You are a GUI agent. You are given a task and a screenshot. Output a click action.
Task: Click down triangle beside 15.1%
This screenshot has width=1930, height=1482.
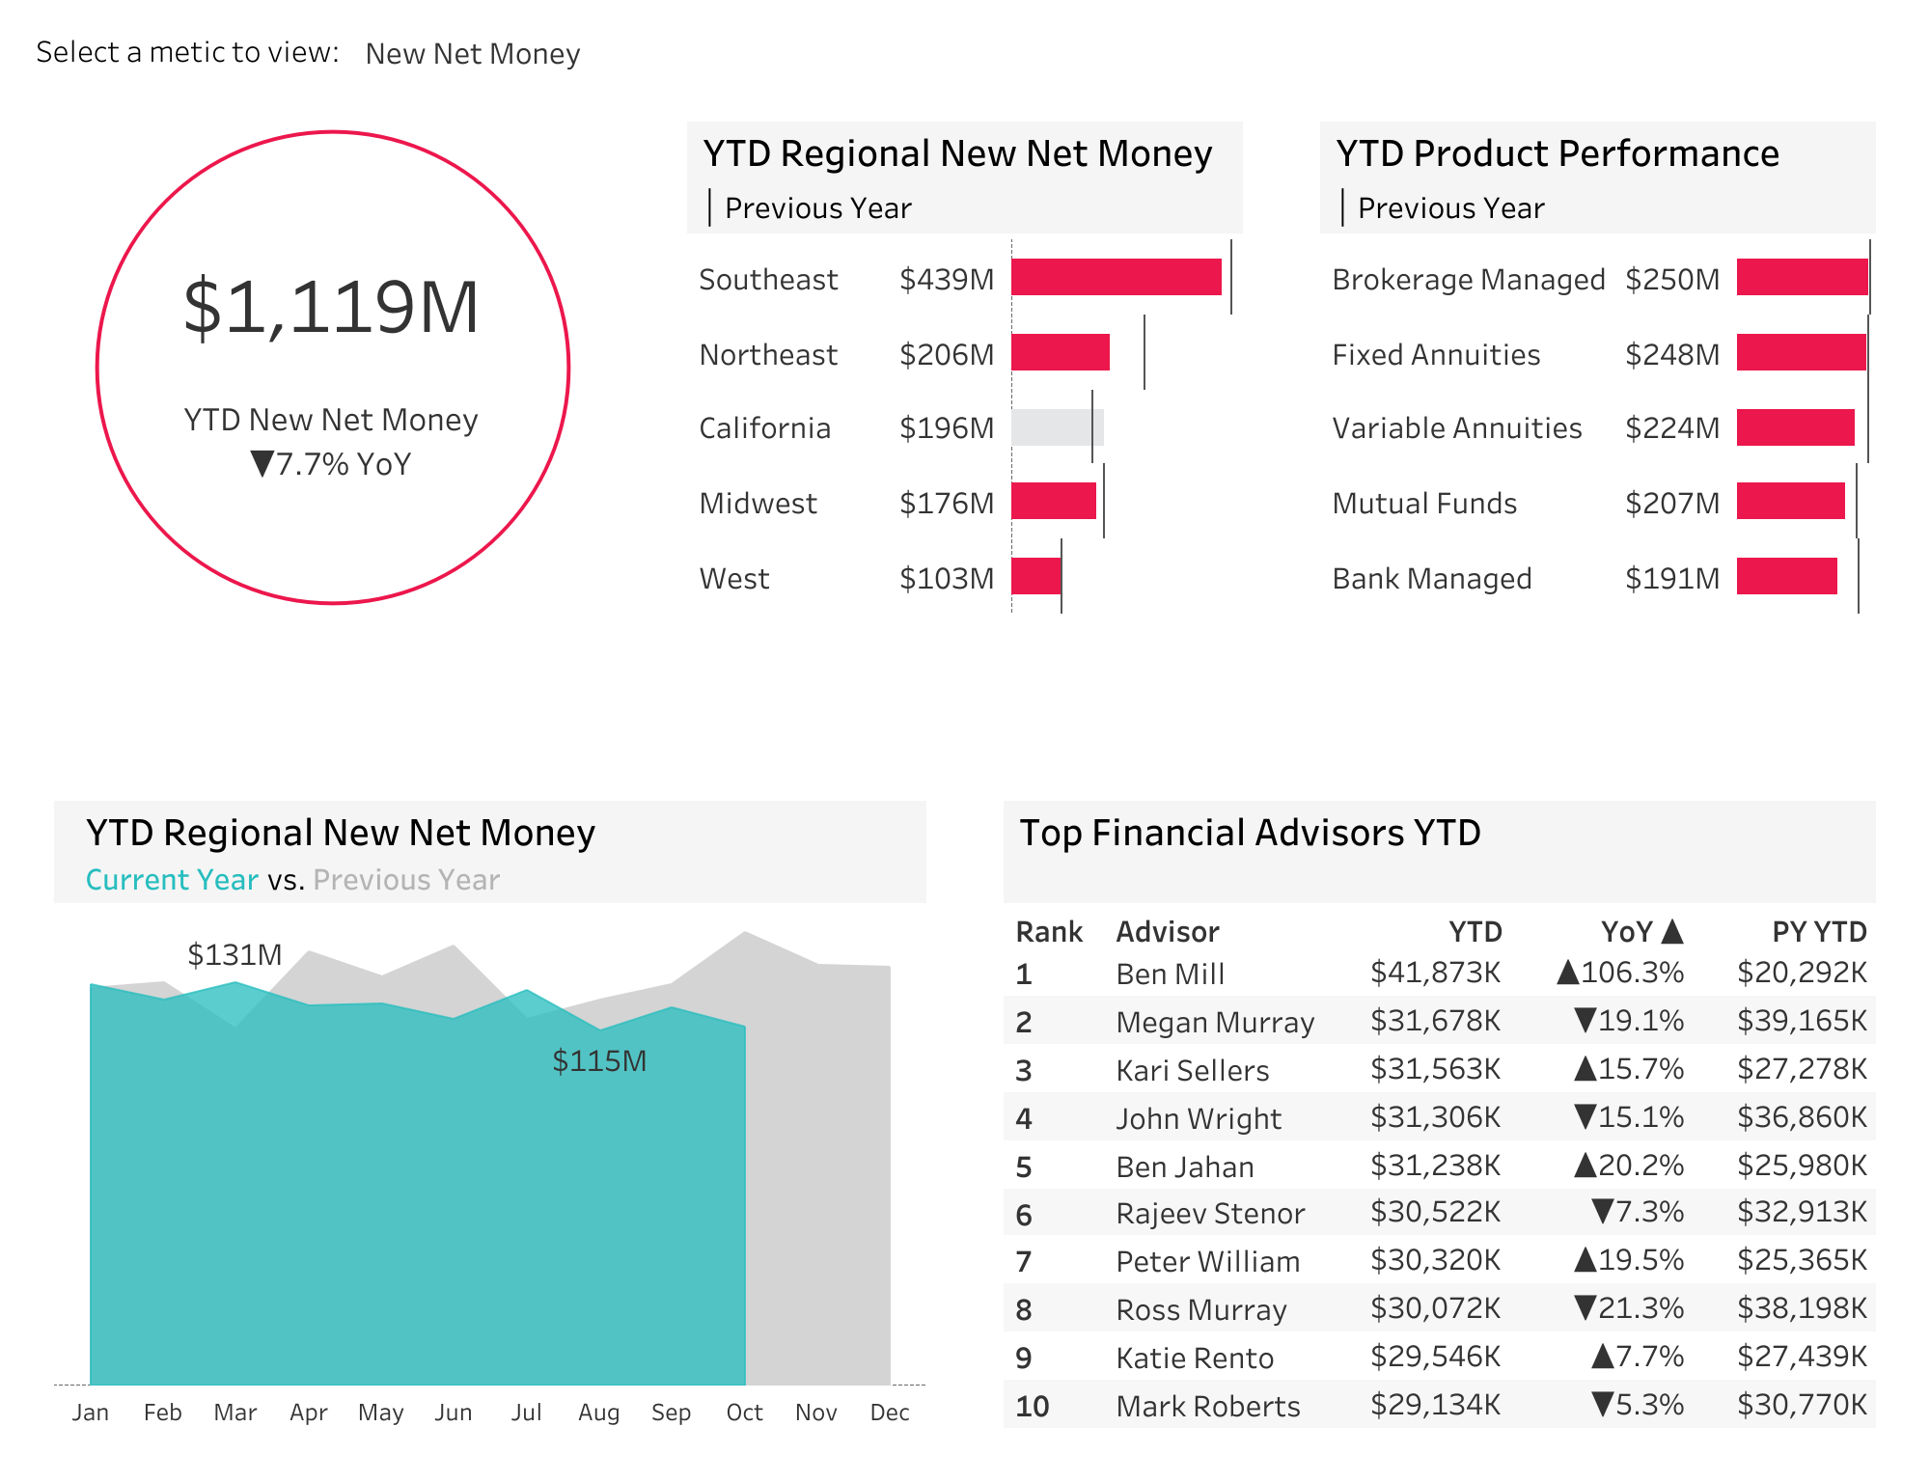click(1585, 1116)
